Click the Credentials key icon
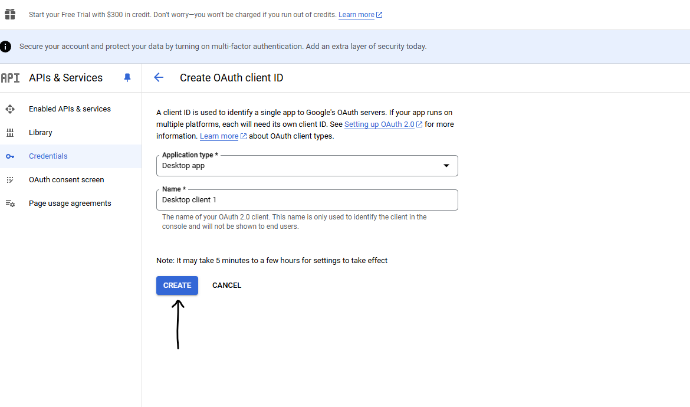 tap(10, 156)
